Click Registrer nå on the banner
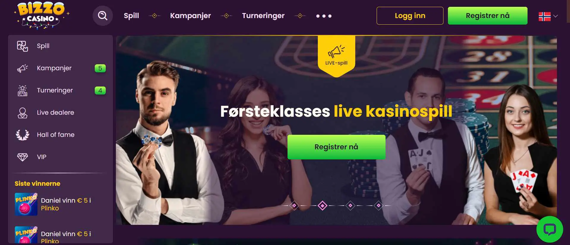This screenshot has width=570, height=245. 336,147
